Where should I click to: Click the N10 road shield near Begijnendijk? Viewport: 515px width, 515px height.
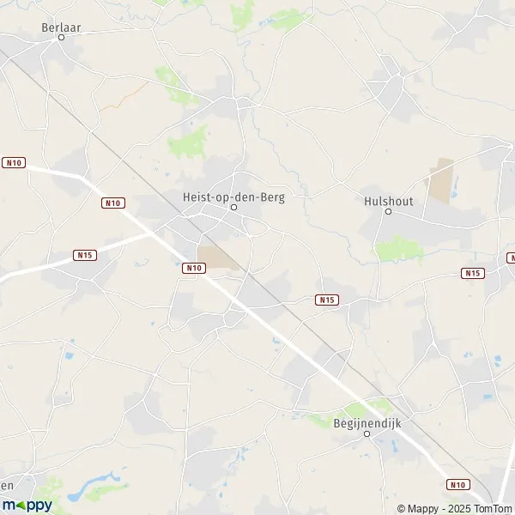pos(458,484)
